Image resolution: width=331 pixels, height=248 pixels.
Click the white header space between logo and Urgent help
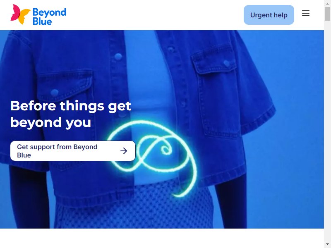point(155,15)
